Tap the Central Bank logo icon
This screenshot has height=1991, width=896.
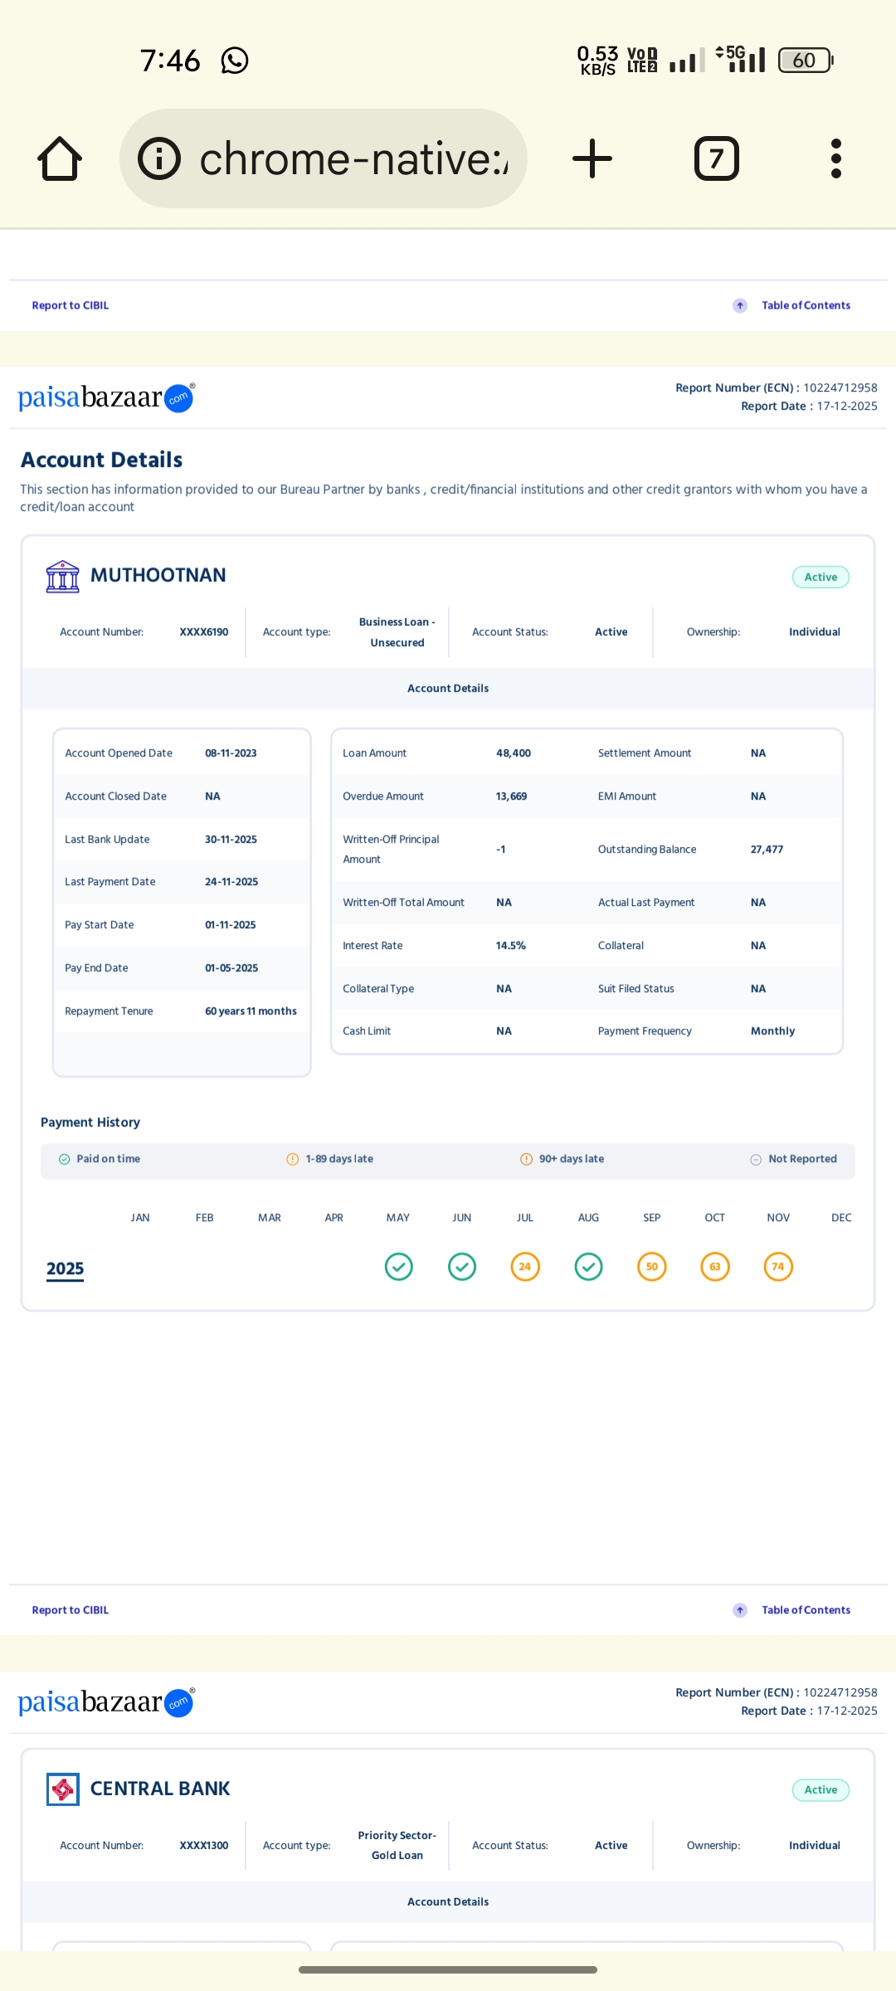point(63,1789)
